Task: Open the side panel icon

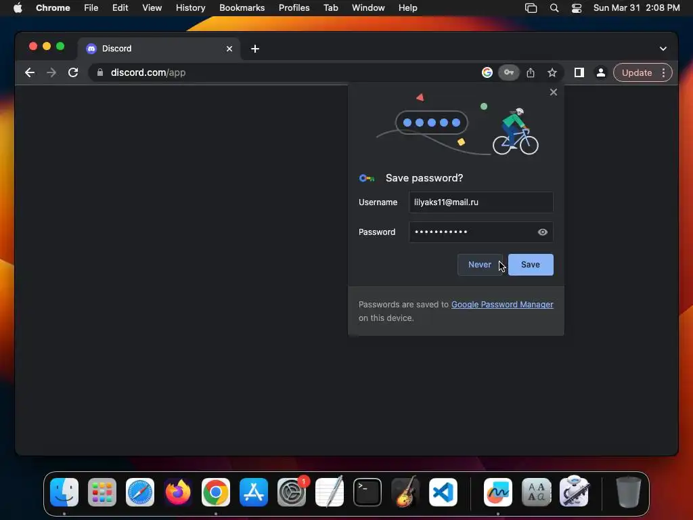Action: [x=579, y=72]
